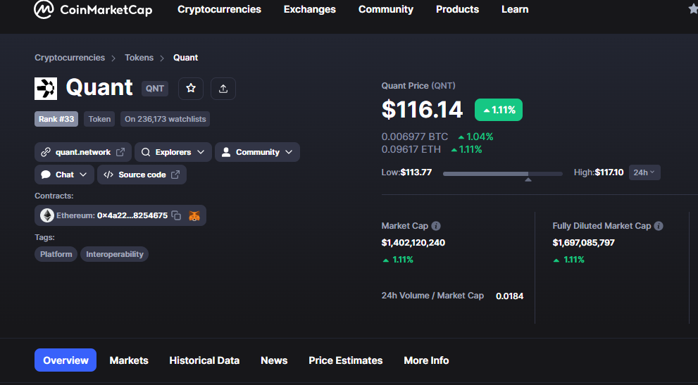
Task: Open the 24h time range dropdown
Action: click(x=644, y=172)
